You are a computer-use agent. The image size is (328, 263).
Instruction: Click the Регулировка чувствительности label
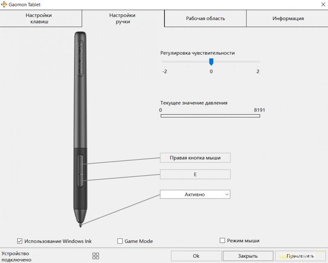(x=198, y=53)
